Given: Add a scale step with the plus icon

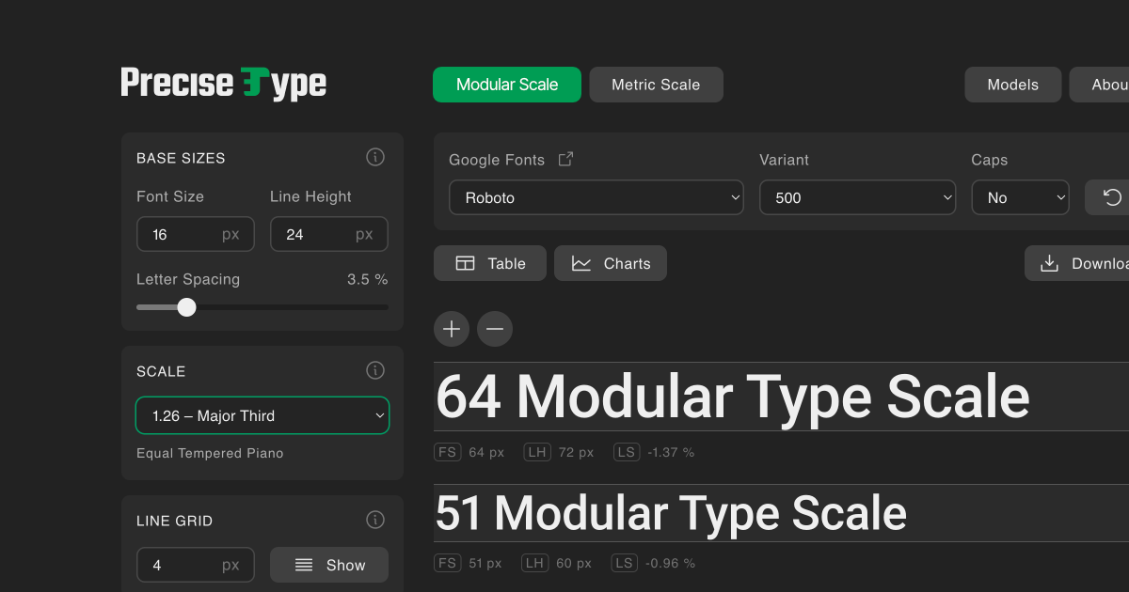Looking at the screenshot, I should pyautogui.click(x=451, y=329).
